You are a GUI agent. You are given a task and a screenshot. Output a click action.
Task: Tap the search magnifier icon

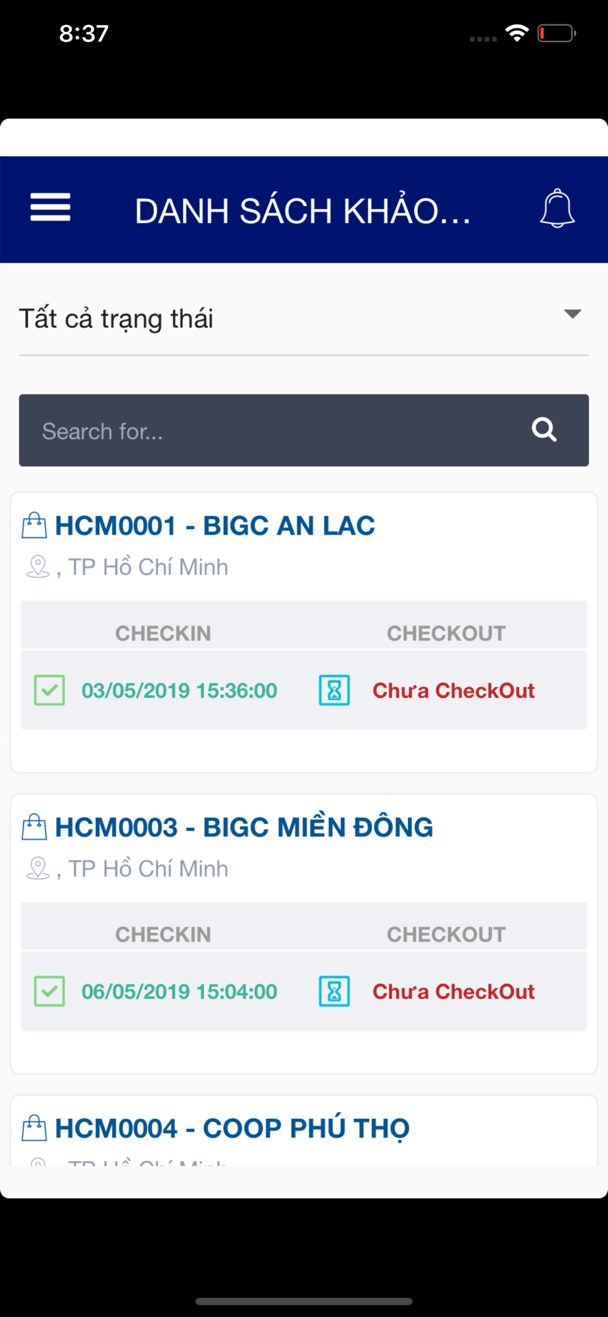pyautogui.click(x=544, y=430)
